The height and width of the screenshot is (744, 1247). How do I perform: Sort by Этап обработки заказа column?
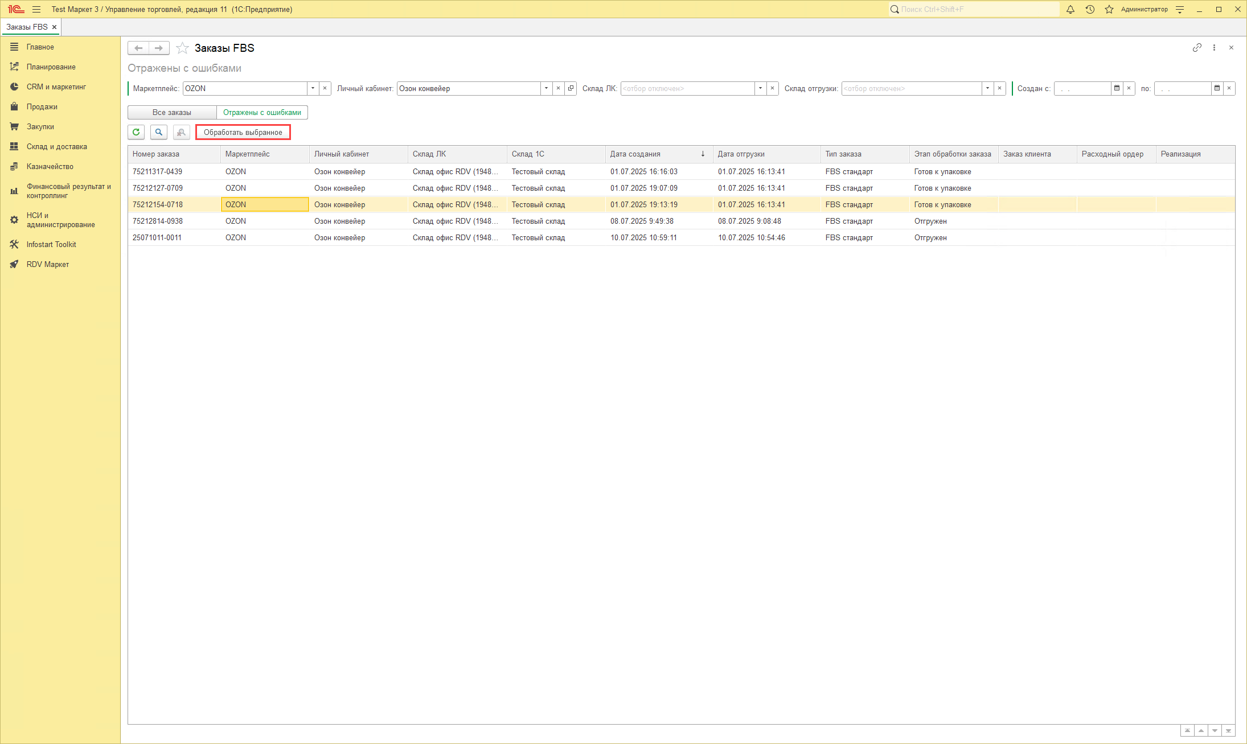pos(954,154)
